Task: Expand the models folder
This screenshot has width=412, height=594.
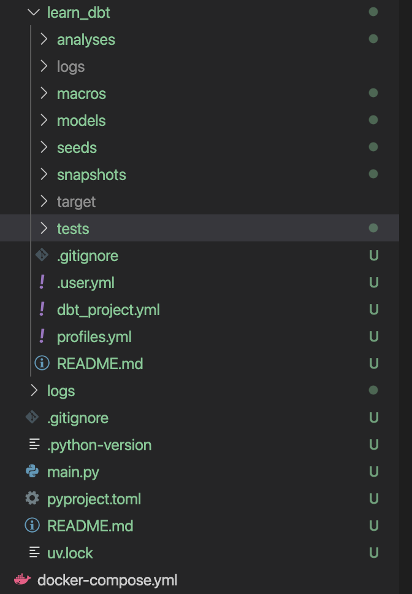Action: tap(82, 120)
